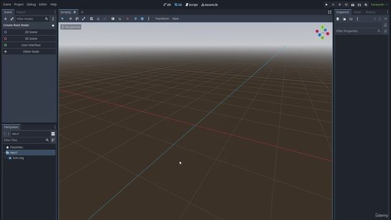The image size is (391, 220).
Task: Open the viewport View menu
Action: coord(175,19)
